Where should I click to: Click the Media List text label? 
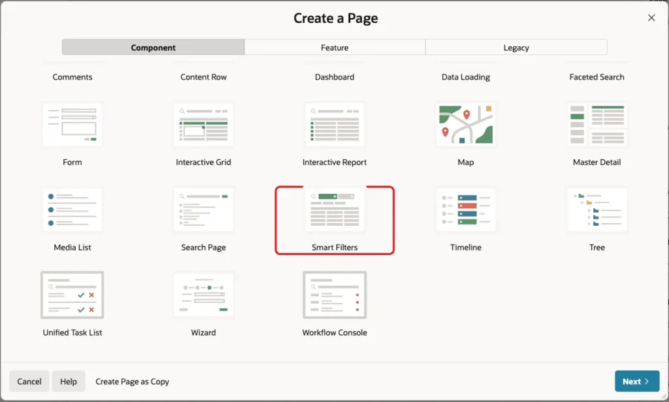point(72,247)
